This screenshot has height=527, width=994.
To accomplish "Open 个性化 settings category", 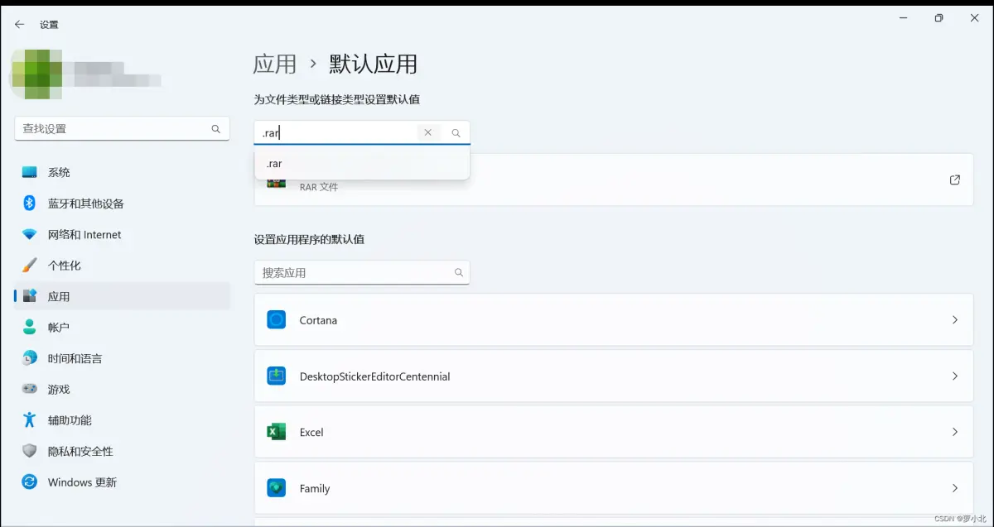I will 122,266.
